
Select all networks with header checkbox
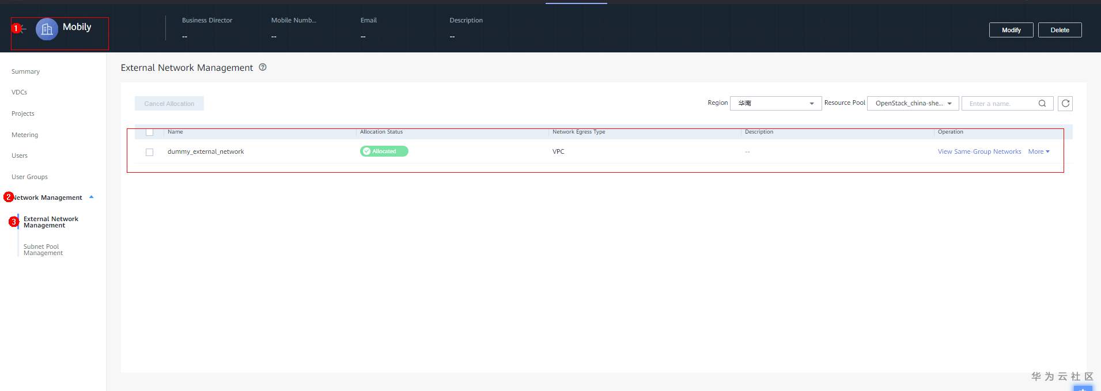pyautogui.click(x=150, y=132)
